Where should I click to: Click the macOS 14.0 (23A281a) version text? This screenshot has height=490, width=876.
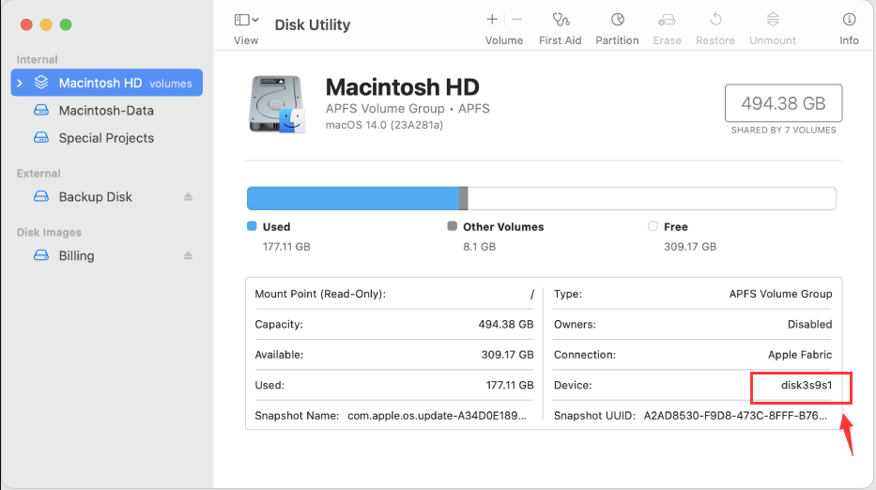[x=384, y=125]
